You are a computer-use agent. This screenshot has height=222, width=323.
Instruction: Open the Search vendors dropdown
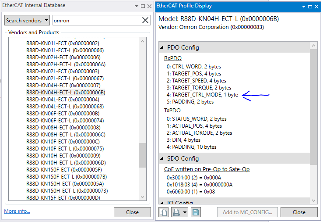coord(27,20)
